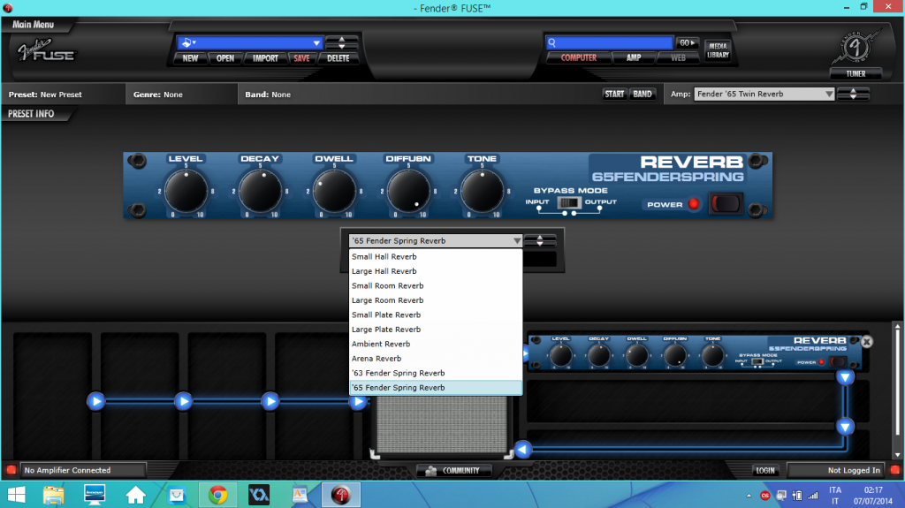Screen dimensions: 905x508
Task: Click the second signal chain arrow node
Action: pyautogui.click(x=183, y=401)
